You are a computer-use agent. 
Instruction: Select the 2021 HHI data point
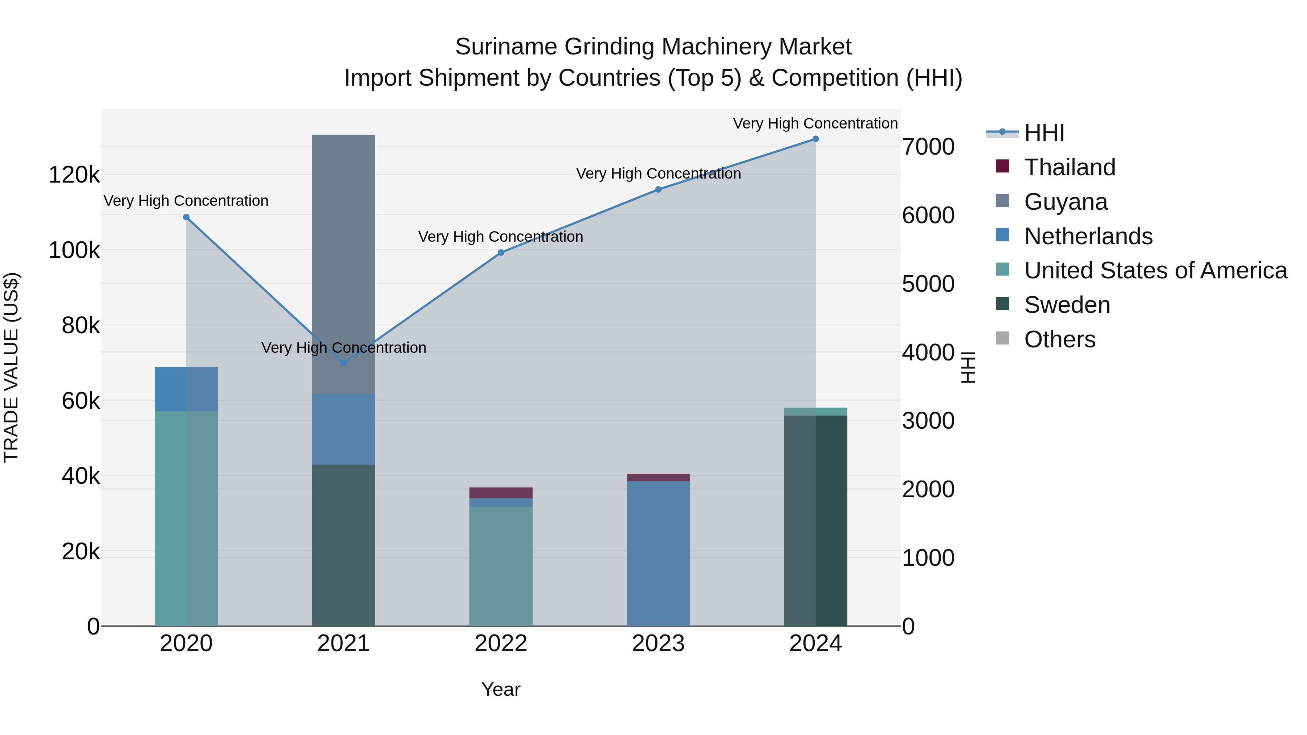343,363
